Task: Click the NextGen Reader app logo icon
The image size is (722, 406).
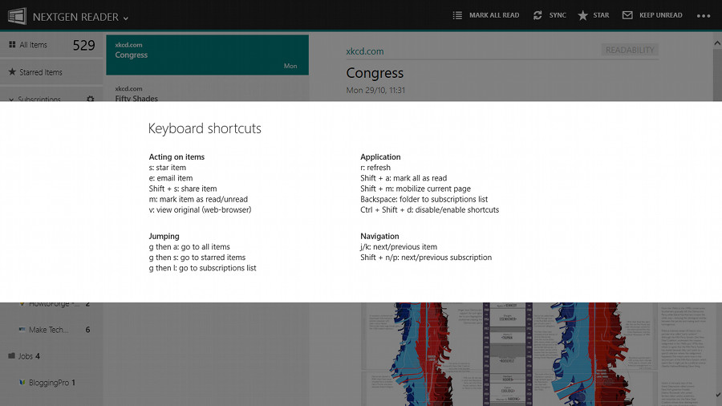Action: click(x=17, y=16)
